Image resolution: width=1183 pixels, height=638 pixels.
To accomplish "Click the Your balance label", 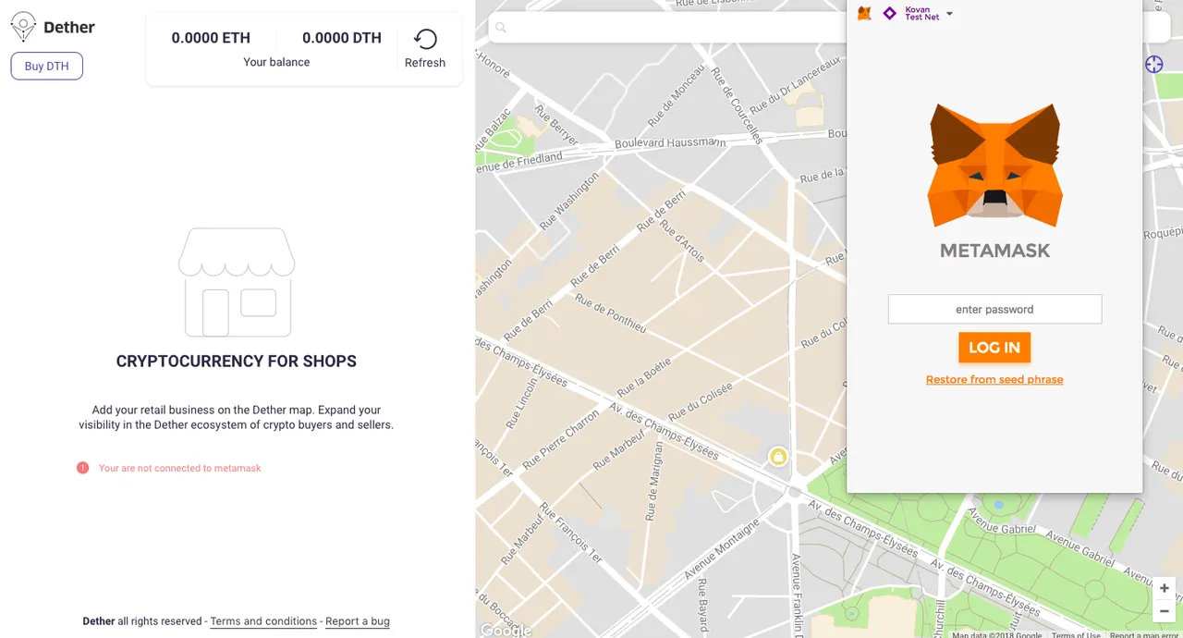I will 276,62.
